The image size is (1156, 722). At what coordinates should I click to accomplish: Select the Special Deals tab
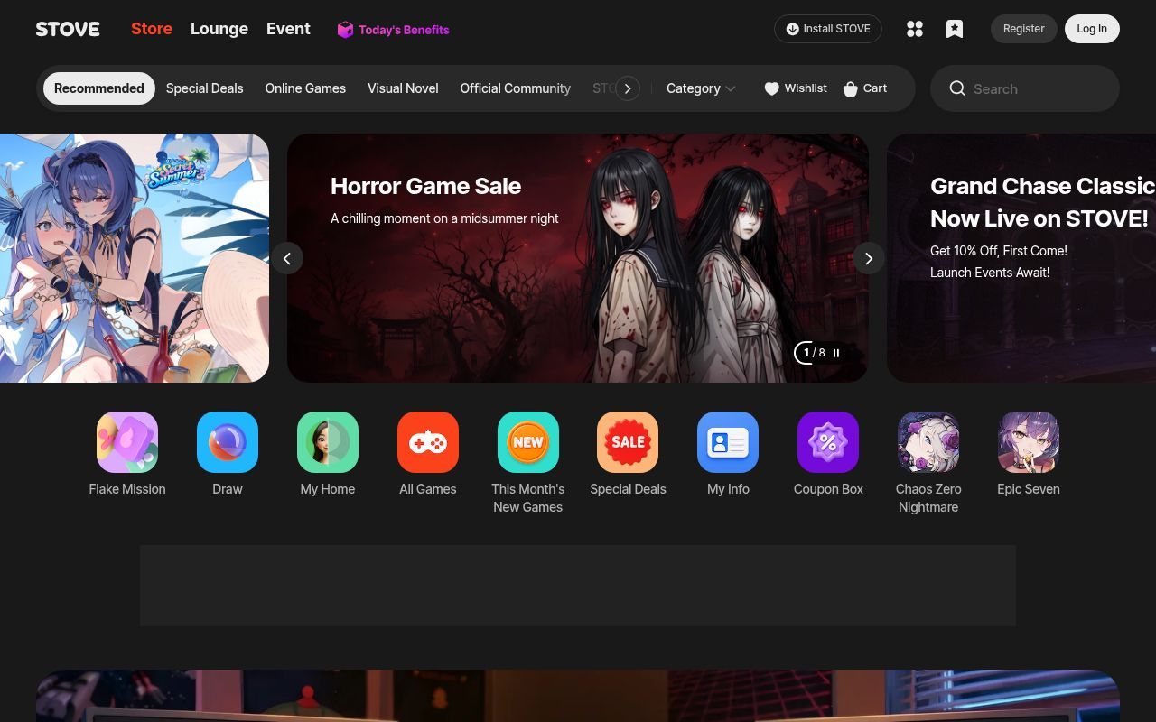(x=205, y=88)
